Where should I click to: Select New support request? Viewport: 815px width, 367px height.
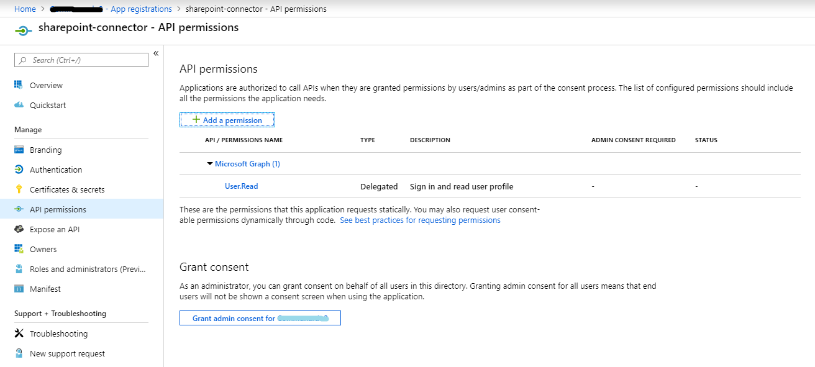pos(67,353)
